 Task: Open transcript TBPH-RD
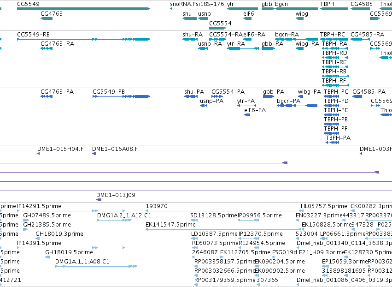coord(334,53)
